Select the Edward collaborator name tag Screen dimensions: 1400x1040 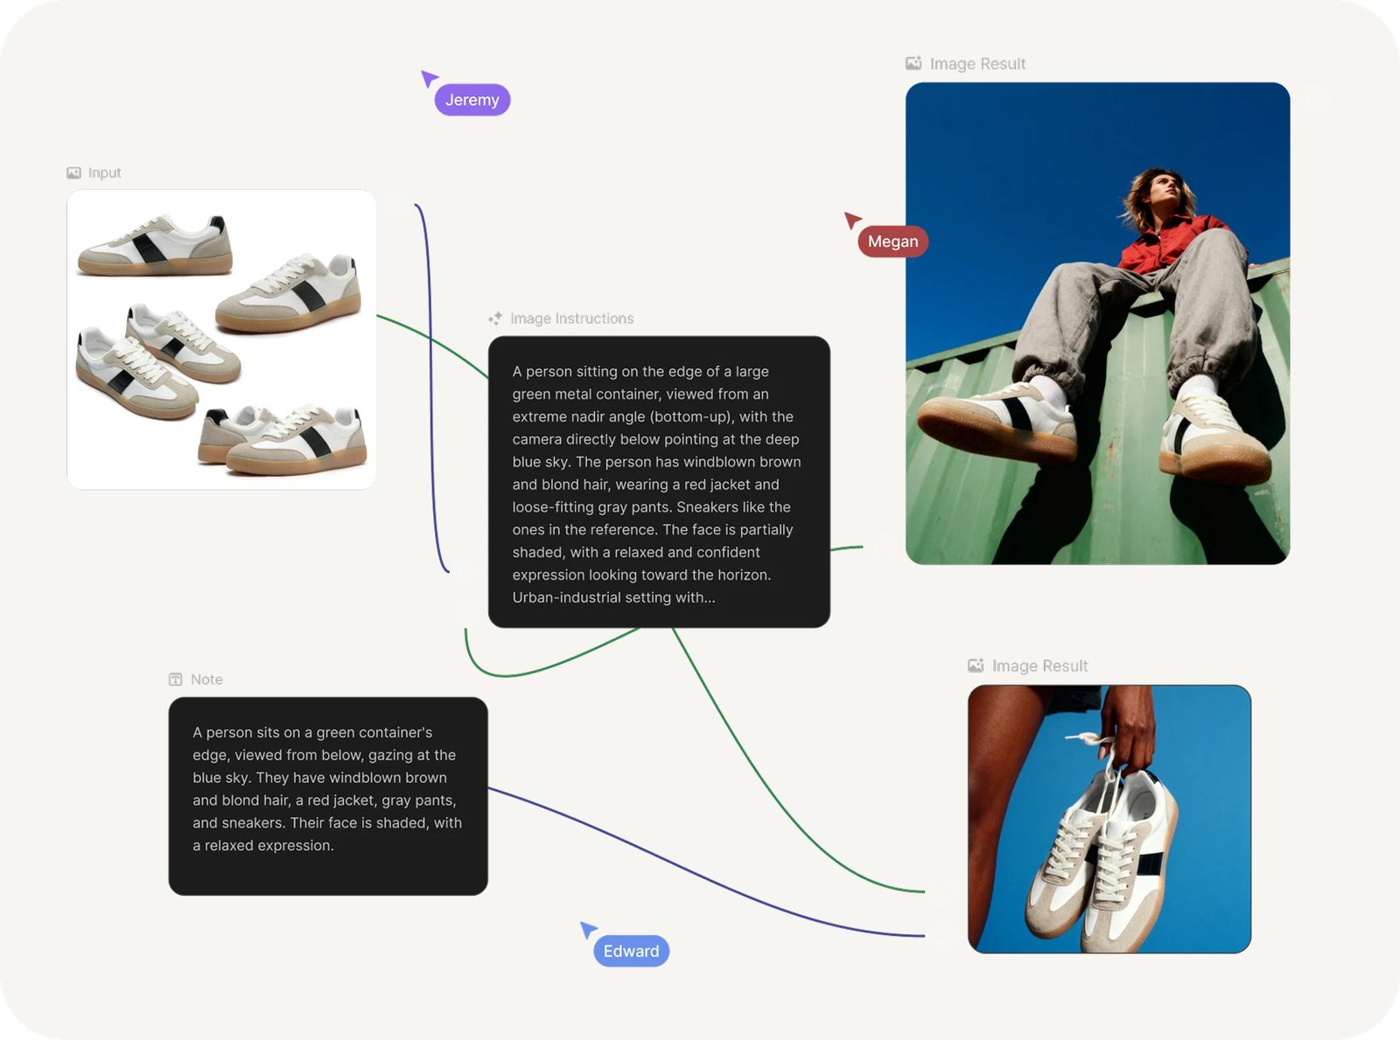pos(631,952)
